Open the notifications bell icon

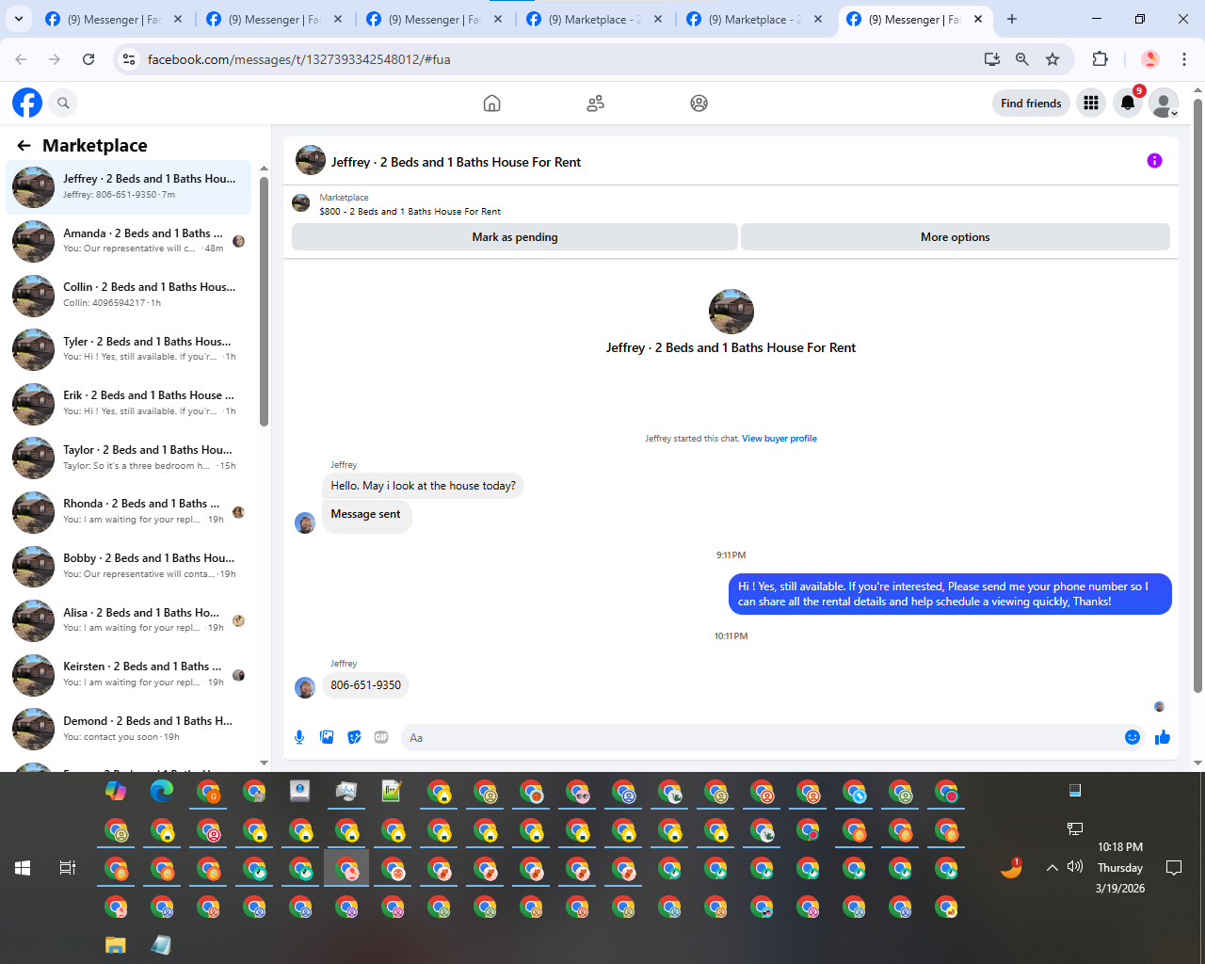pyautogui.click(x=1128, y=104)
